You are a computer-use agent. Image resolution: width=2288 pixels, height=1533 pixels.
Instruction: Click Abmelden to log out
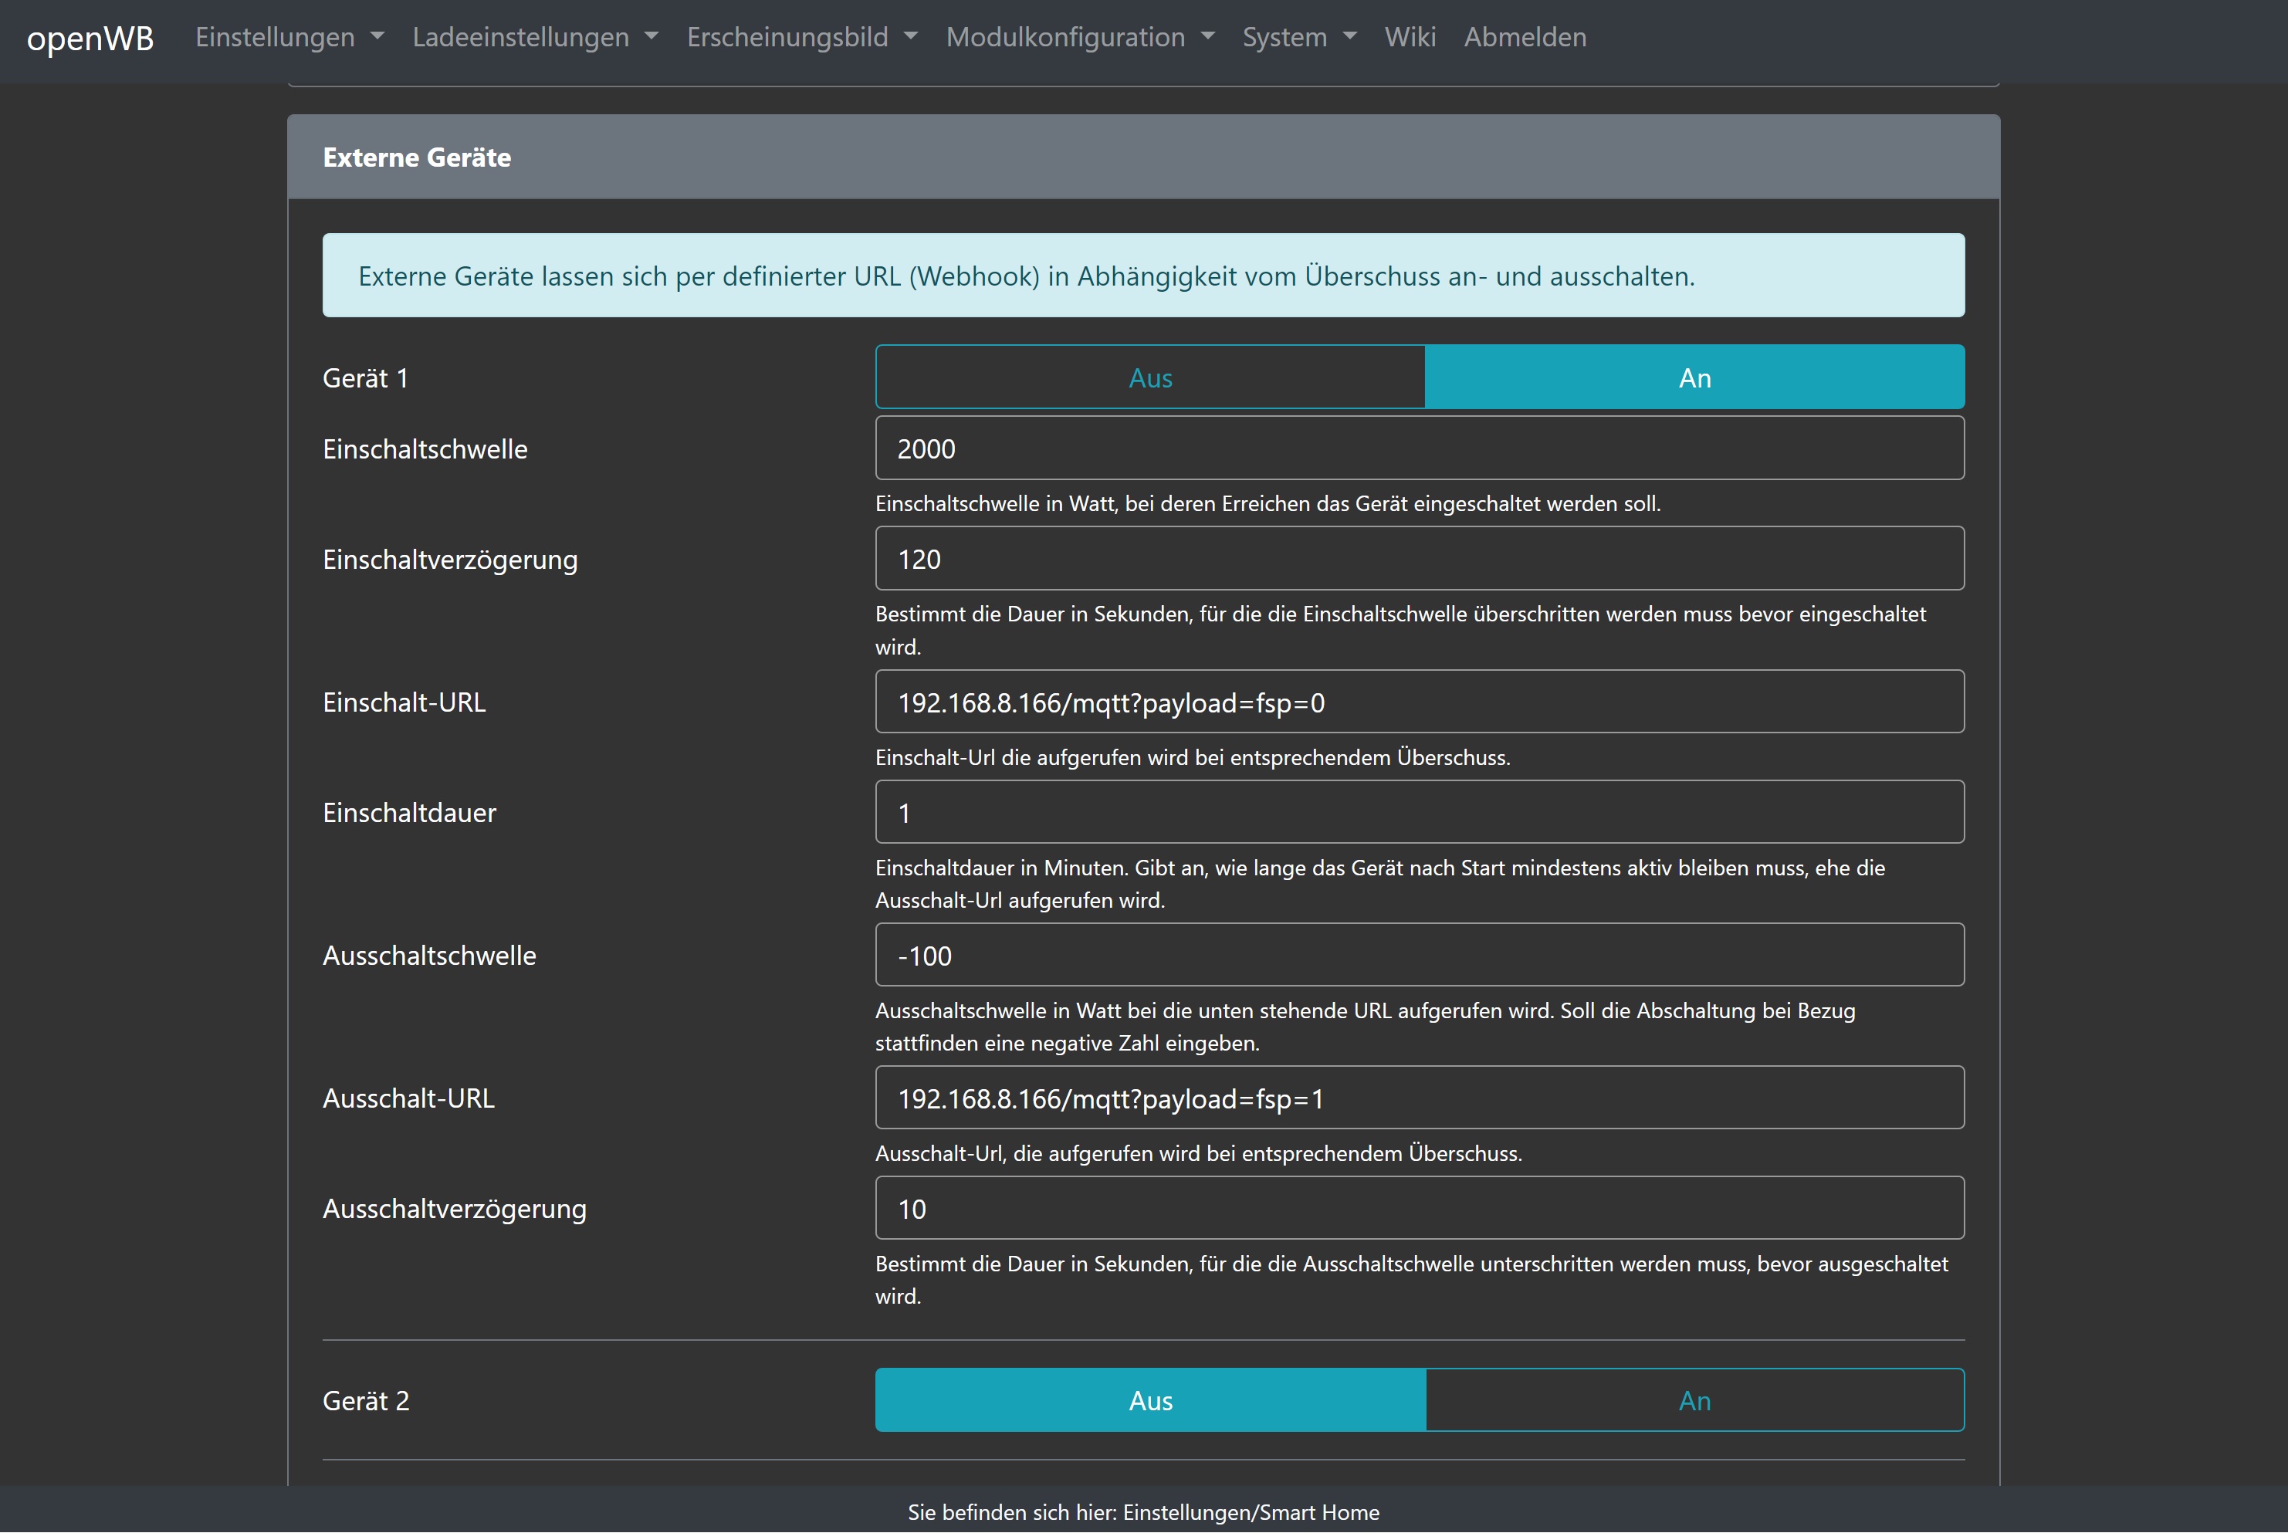(x=1525, y=37)
